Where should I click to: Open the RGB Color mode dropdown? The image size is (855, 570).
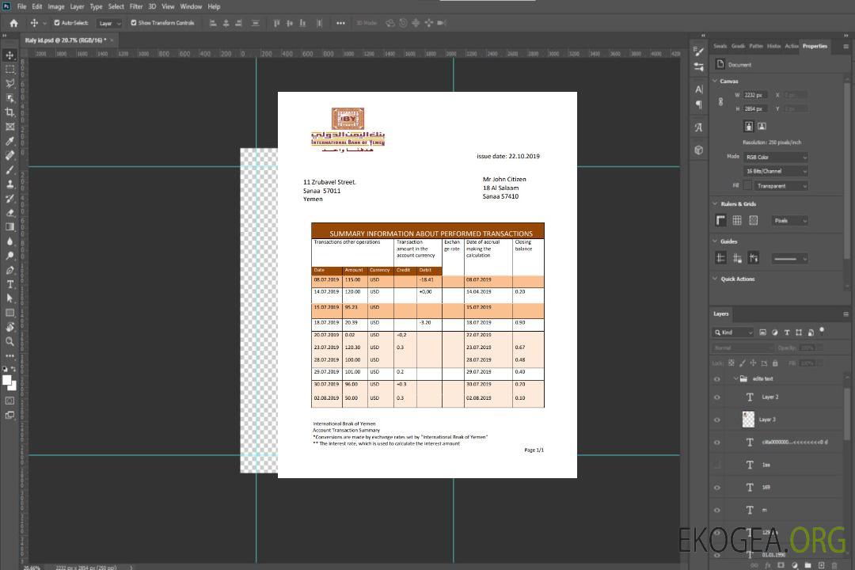coord(775,157)
